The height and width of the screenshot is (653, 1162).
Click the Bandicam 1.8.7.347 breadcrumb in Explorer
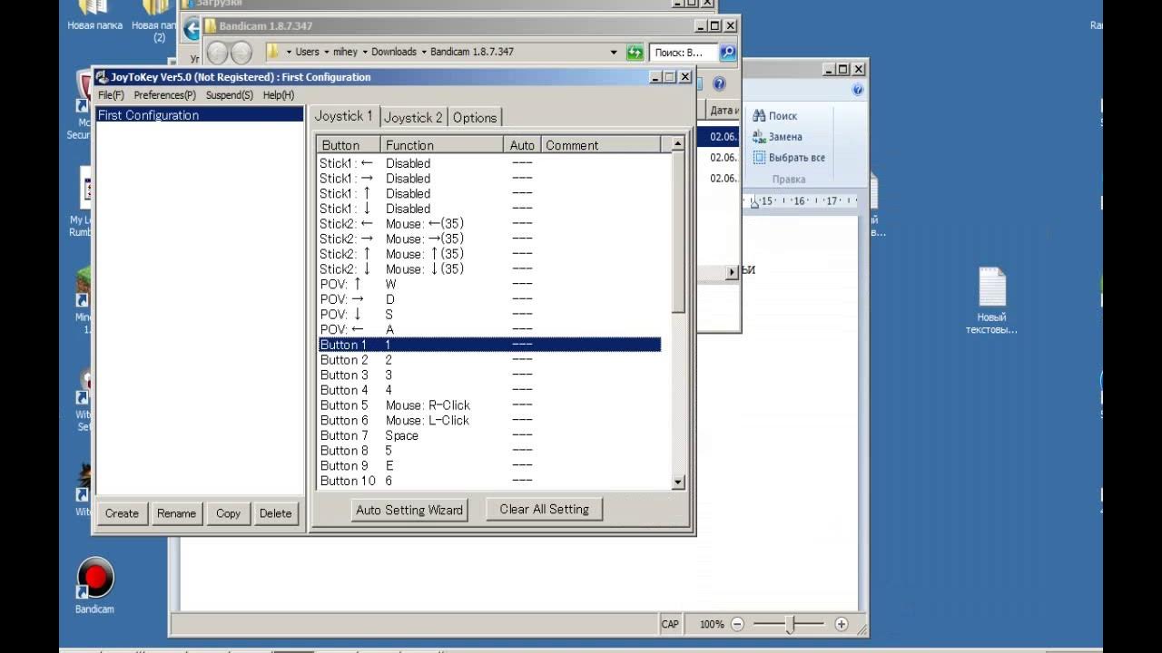(x=472, y=53)
